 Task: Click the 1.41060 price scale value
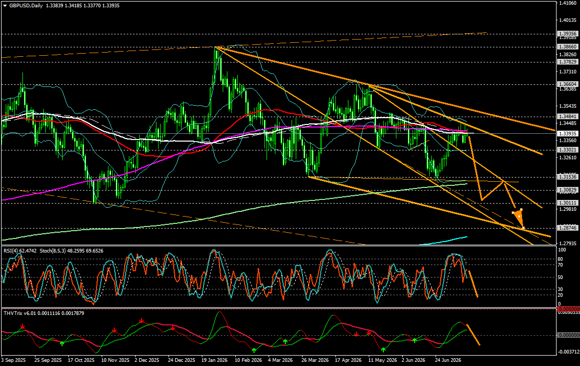click(x=569, y=3)
